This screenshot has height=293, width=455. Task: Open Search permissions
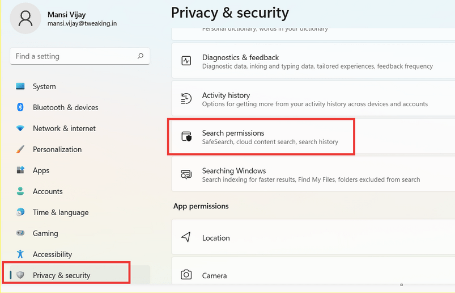tap(313, 136)
